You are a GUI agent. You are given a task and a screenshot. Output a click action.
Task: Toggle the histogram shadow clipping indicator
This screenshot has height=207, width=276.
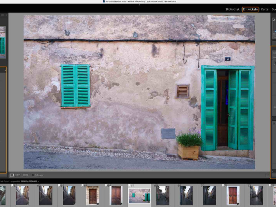(x=274, y=20)
